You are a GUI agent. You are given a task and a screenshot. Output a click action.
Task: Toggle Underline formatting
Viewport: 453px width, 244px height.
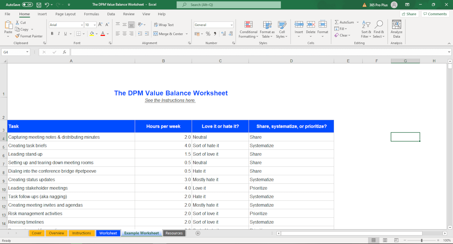pyautogui.click(x=65, y=34)
